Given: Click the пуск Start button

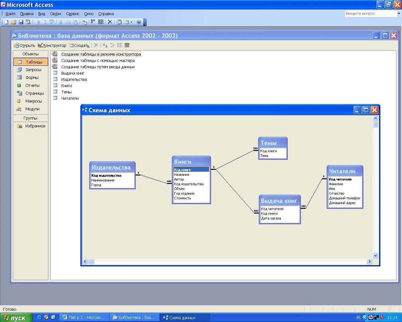Looking at the screenshot, I should click(16, 318).
